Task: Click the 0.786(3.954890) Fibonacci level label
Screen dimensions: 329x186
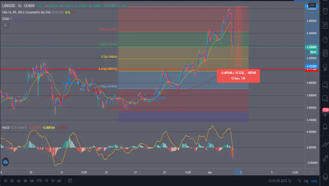Action: [x=108, y=87]
